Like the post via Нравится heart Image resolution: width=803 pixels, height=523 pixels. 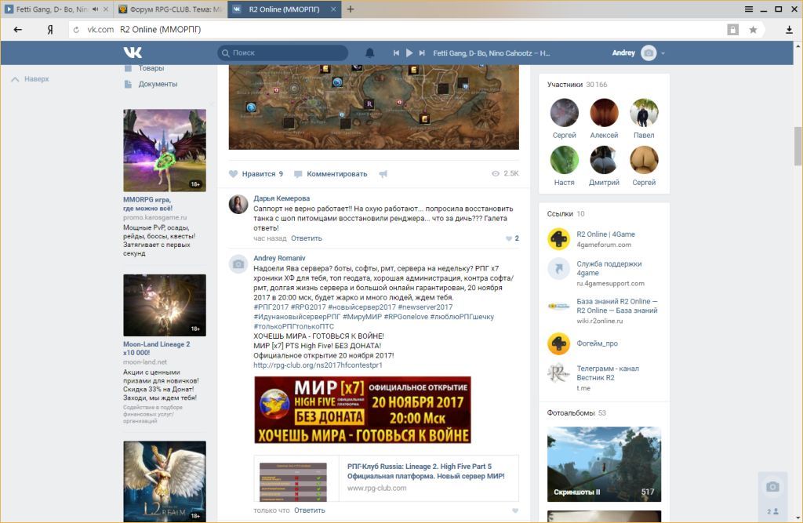click(256, 174)
